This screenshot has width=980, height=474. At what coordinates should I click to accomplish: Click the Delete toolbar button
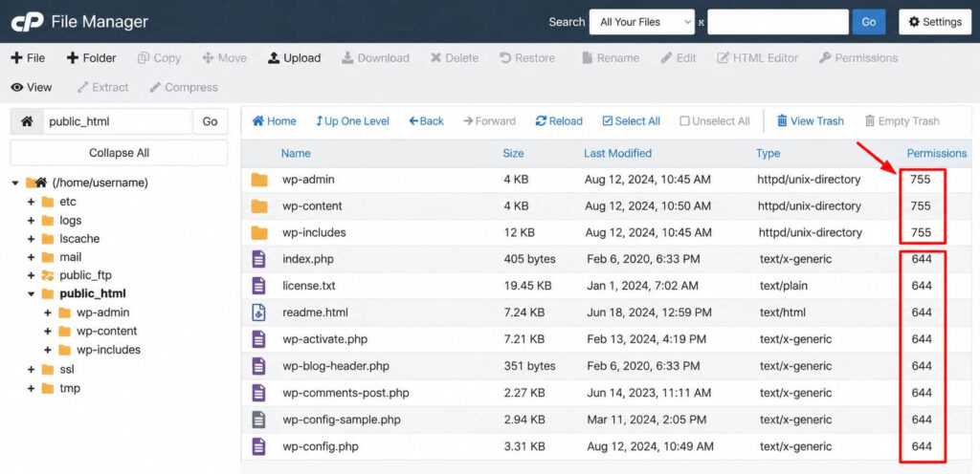pos(455,58)
